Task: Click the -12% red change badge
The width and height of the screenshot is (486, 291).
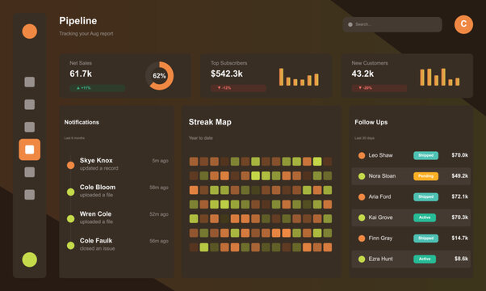Action: point(238,88)
